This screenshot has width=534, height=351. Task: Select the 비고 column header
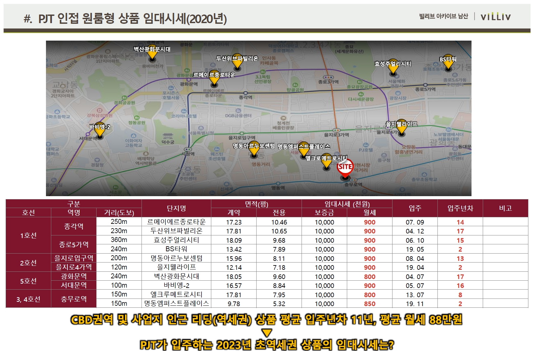(x=505, y=208)
